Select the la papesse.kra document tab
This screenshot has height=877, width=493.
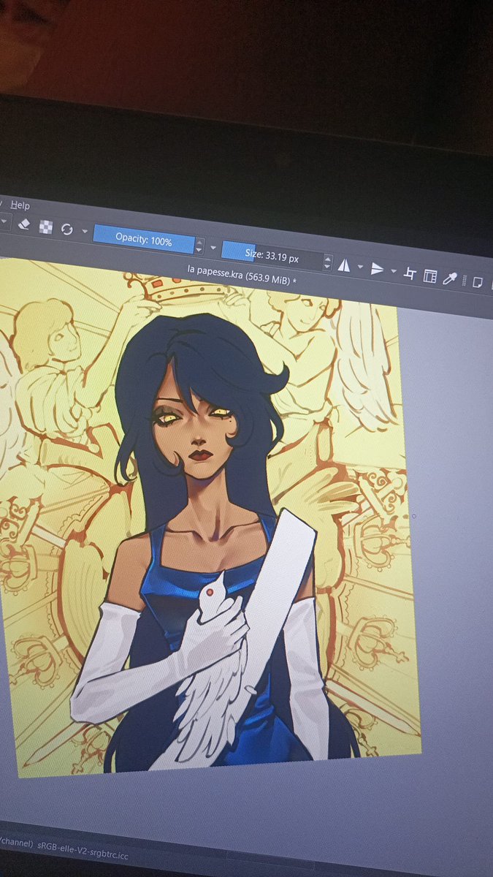(242, 274)
